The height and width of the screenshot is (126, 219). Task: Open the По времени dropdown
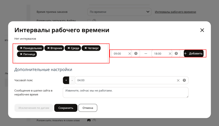[119, 12]
